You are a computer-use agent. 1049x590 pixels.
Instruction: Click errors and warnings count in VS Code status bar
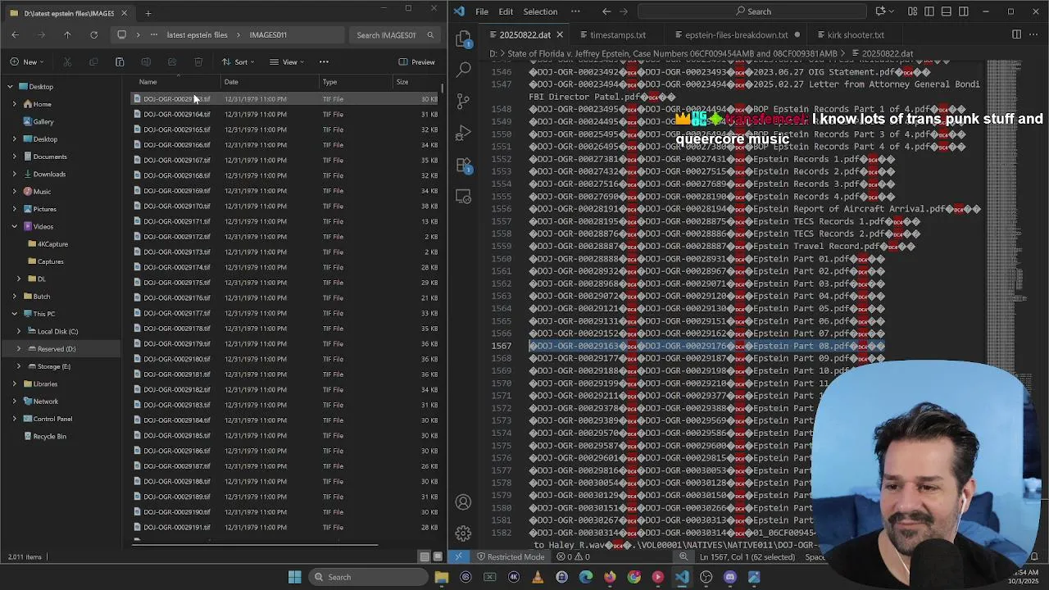click(x=573, y=557)
